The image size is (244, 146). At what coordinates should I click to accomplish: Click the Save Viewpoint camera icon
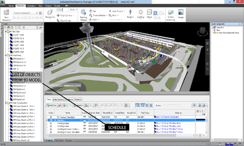(x=6, y=12)
